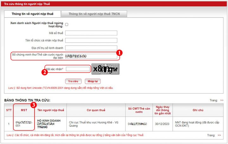Click the 'Mã số thuế' input field

[91, 33]
